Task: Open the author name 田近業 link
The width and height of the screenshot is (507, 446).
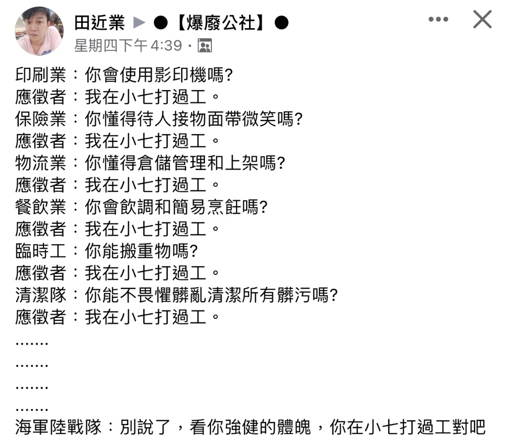Action: pyautogui.click(x=100, y=23)
